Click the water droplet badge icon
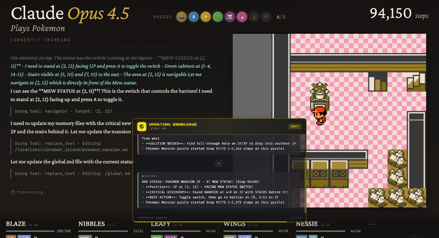 pyautogui.click(x=194, y=17)
